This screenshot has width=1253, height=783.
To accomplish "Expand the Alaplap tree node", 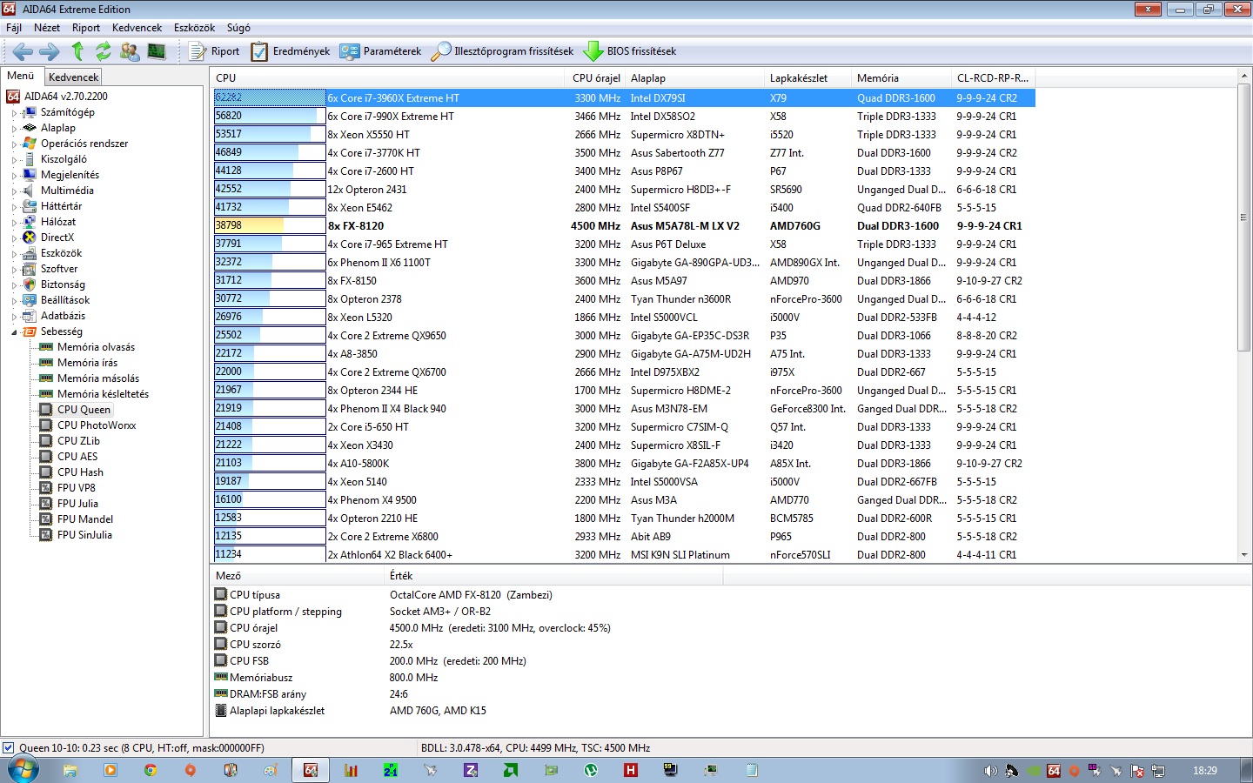I will 14,128.
